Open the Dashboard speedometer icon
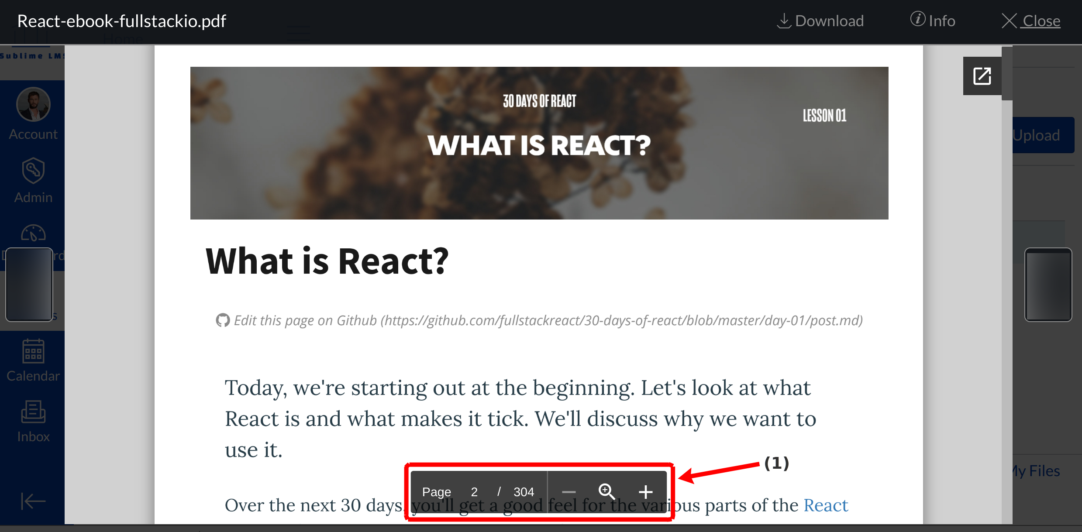This screenshot has height=532, width=1082. (33, 233)
